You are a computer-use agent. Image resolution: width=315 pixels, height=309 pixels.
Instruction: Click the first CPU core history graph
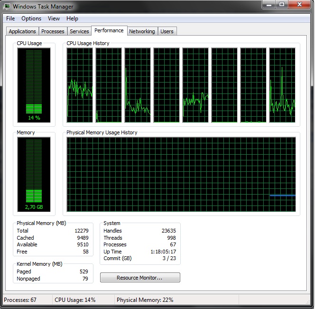pos(80,85)
